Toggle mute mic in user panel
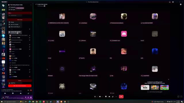Screen dimensions: 184x103 pos(26,97)
